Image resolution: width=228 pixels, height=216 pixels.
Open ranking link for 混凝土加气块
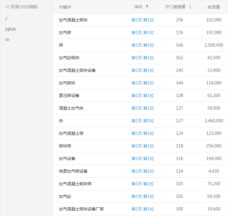click(142, 108)
